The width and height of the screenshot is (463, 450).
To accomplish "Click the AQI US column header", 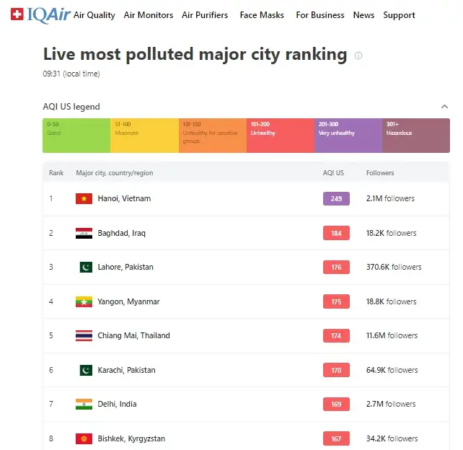I will pyautogui.click(x=333, y=173).
